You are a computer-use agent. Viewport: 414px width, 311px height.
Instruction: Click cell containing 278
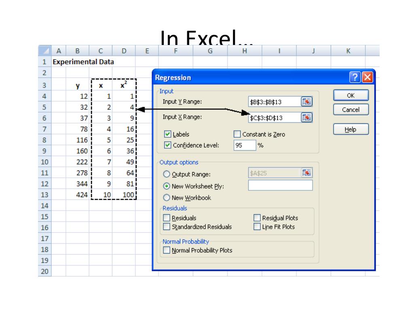coord(77,173)
